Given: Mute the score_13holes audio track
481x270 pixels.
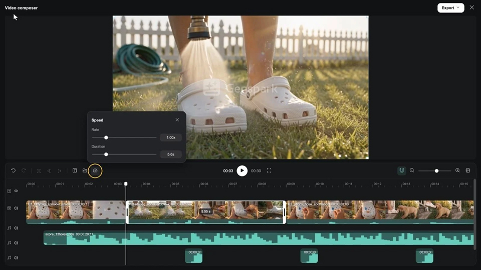Looking at the screenshot, I should [x=16, y=243].
